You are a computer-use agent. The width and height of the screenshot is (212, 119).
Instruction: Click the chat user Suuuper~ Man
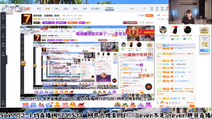(x=180, y=68)
